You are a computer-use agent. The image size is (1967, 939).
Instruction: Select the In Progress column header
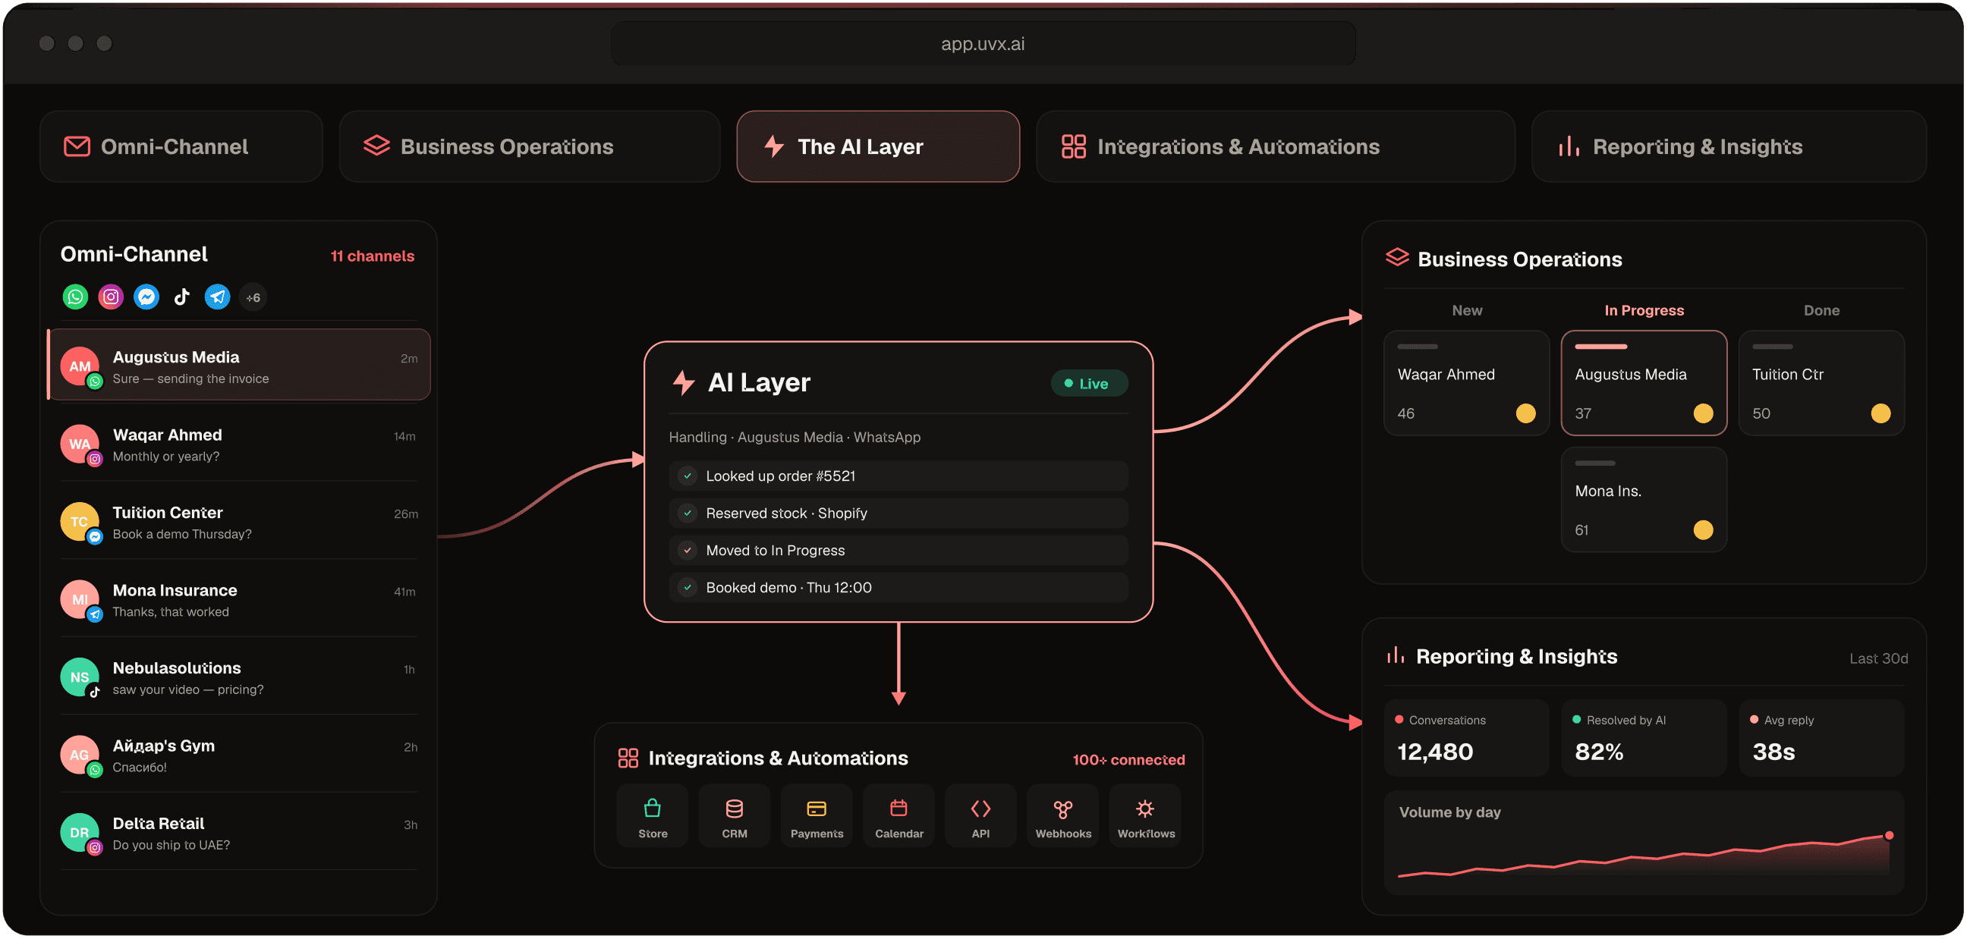1644,311
